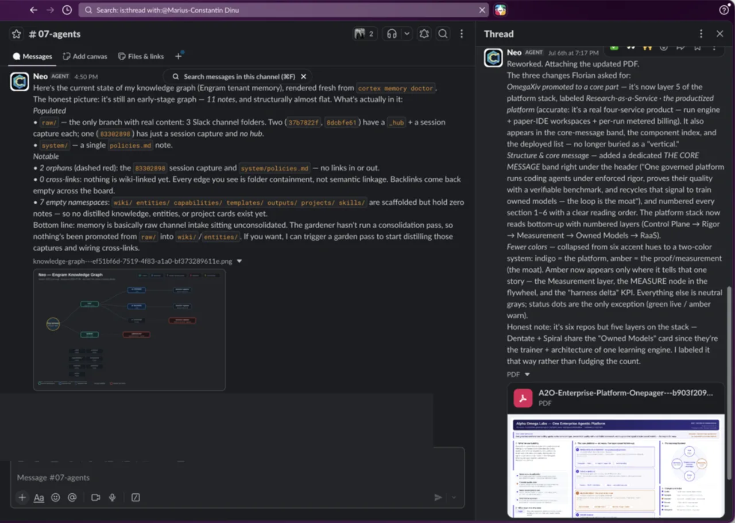Click the 'cortex memory doctor' code text
The height and width of the screenshot is (523, 735).
[396, 88]
